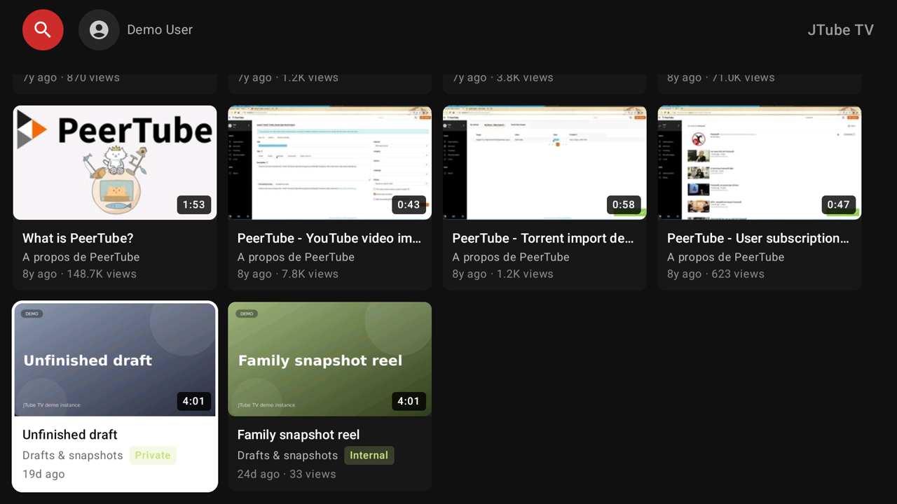The image size is (897, 504).
Task: Click the '7y ago · 870 views' text
Action: point(71,78)
